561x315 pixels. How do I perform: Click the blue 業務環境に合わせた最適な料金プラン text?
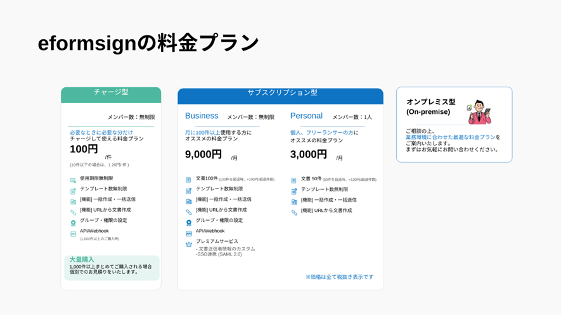[451, 137]
